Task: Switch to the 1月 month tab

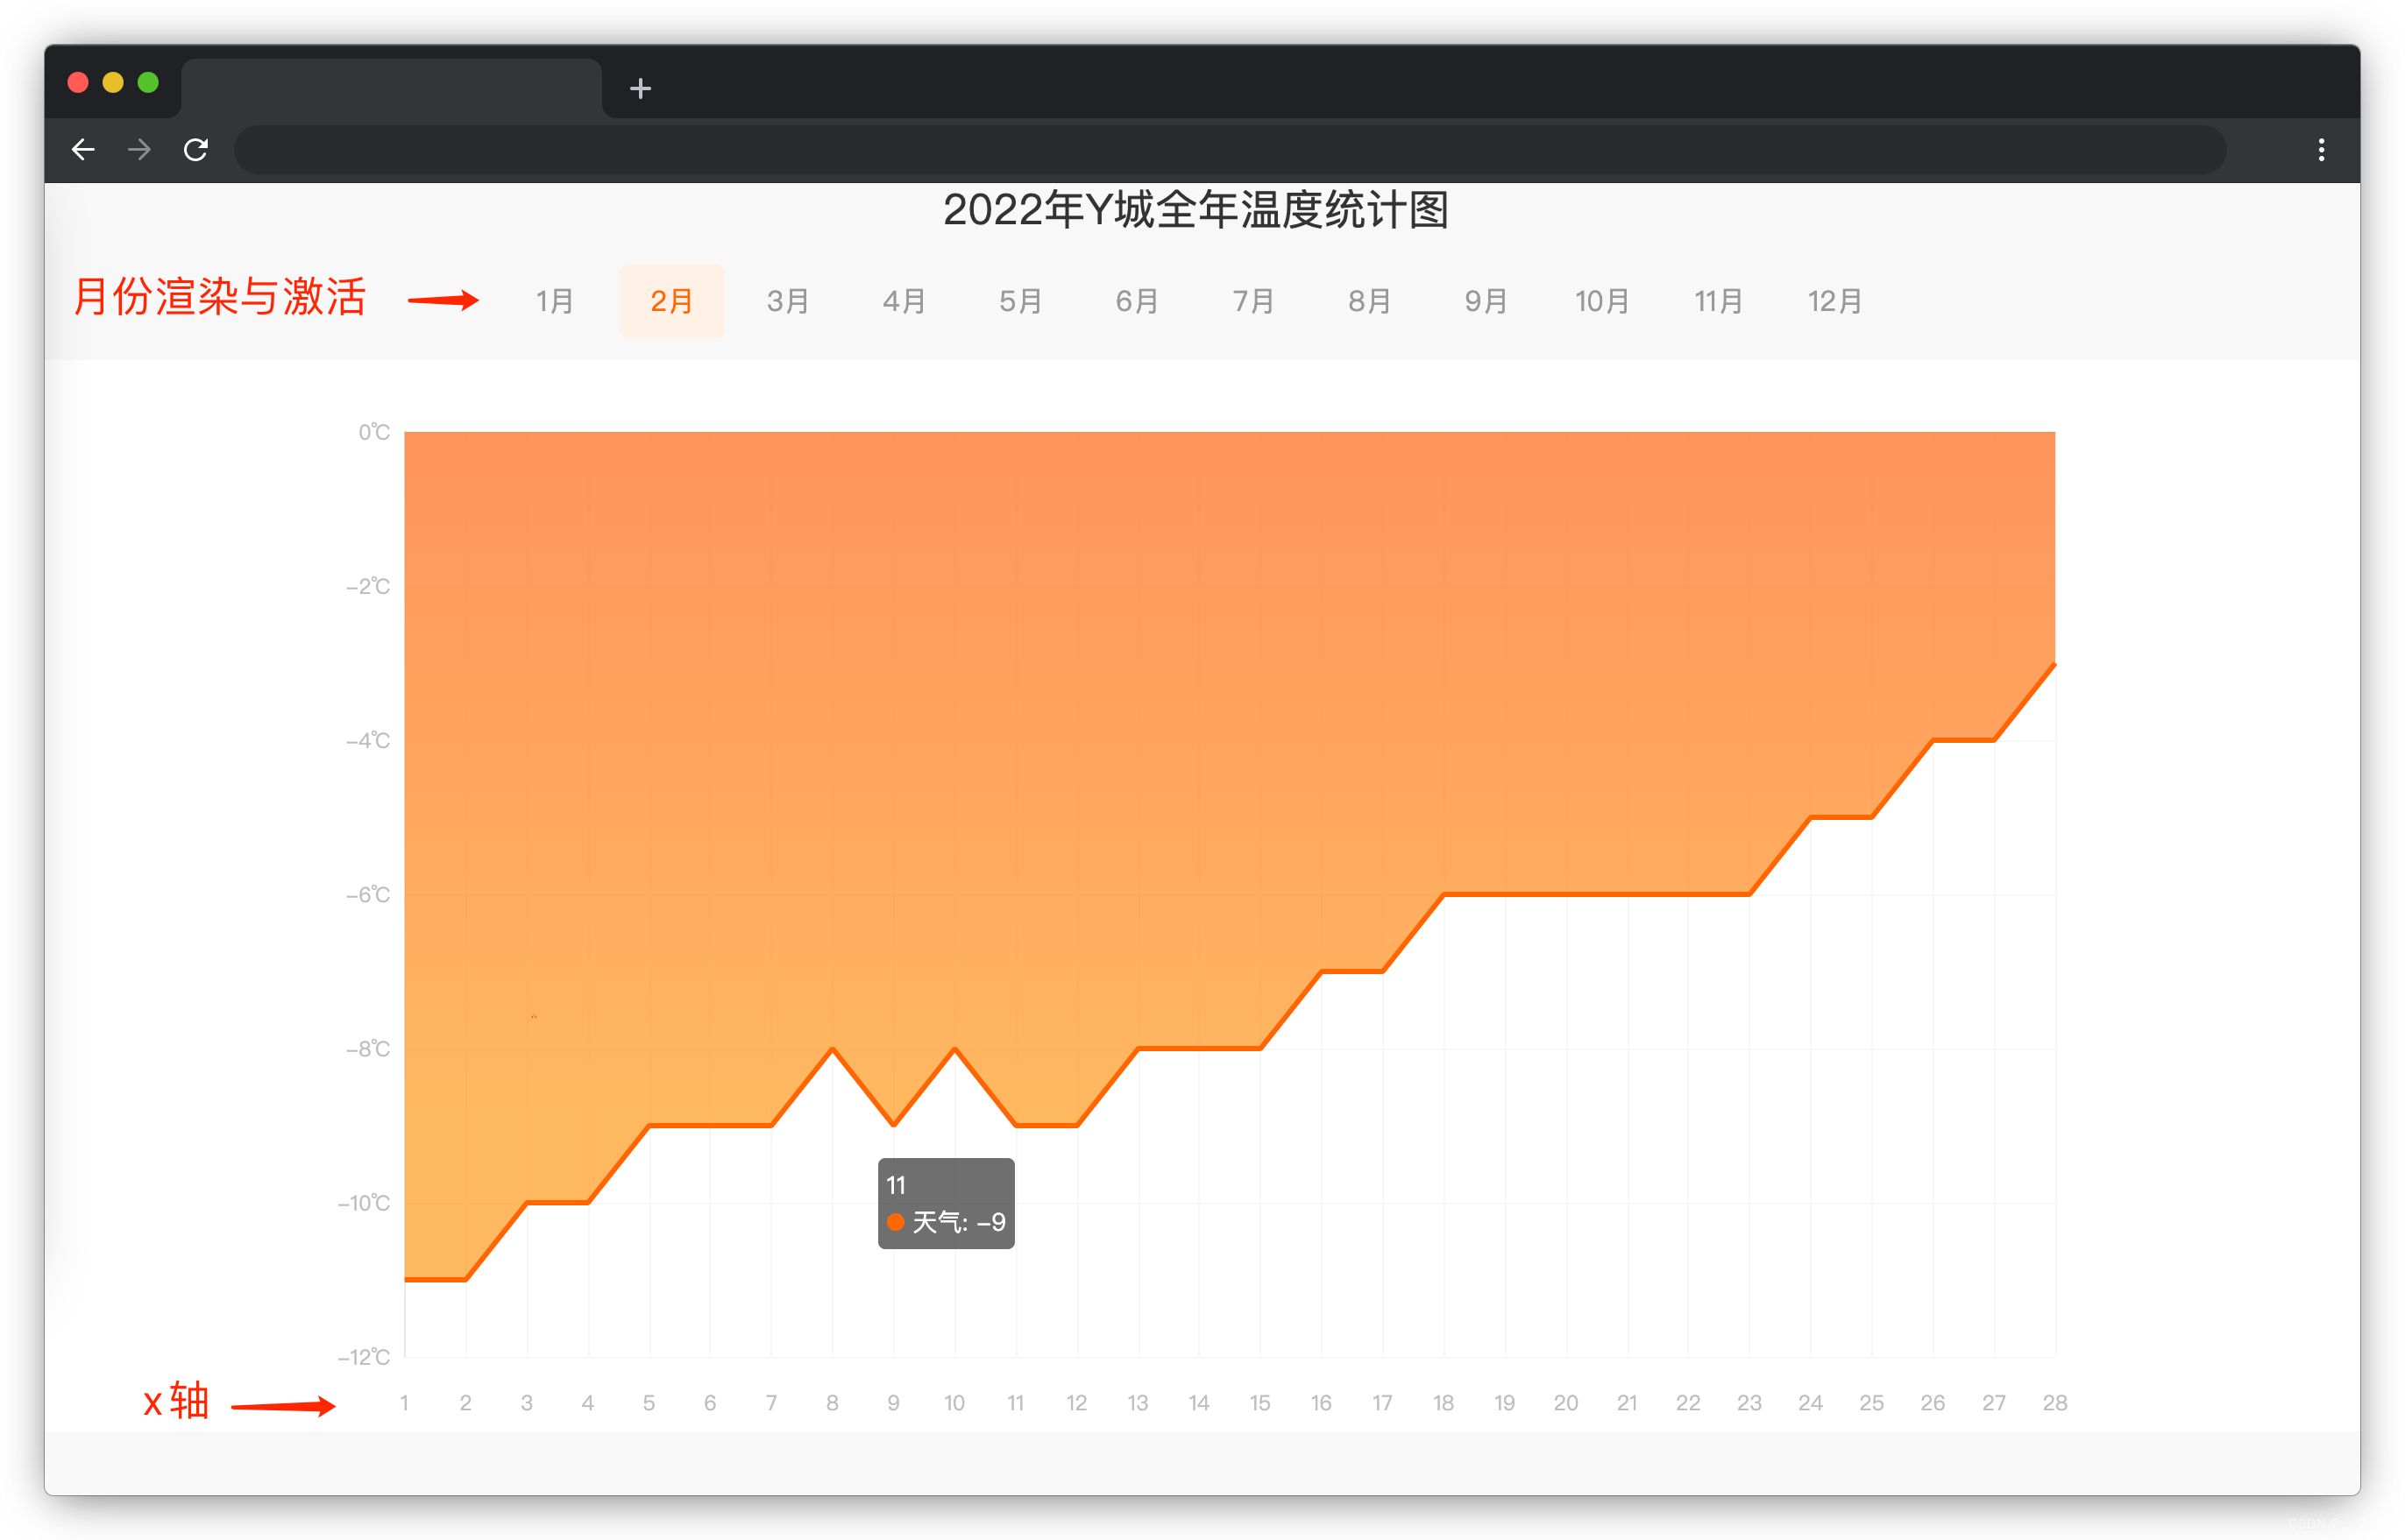Action: [x=555, y=301]
